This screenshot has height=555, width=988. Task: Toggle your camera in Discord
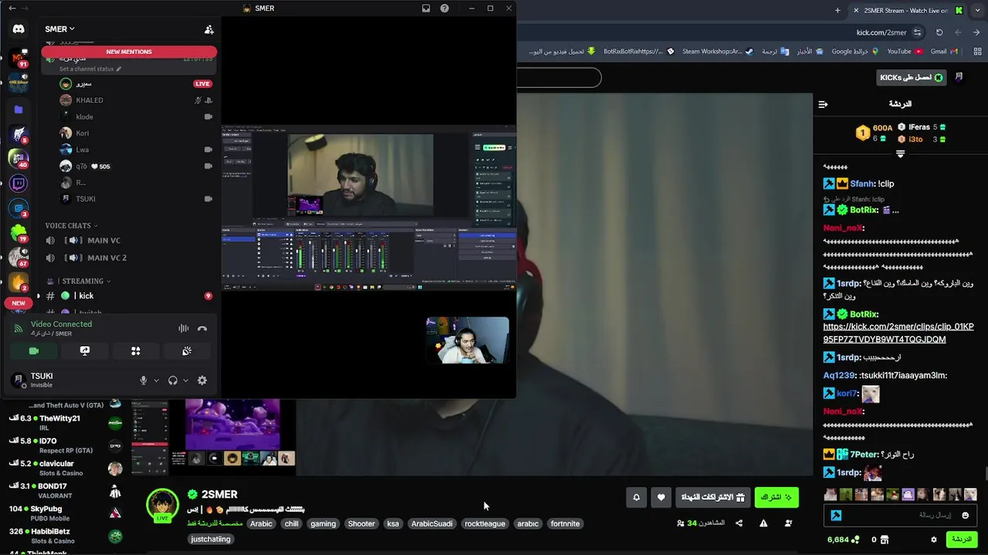coord(34,351)
